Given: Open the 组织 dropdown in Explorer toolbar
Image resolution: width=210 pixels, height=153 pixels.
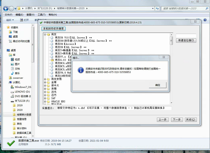Looking at the screenshot, I should [10, 20].
